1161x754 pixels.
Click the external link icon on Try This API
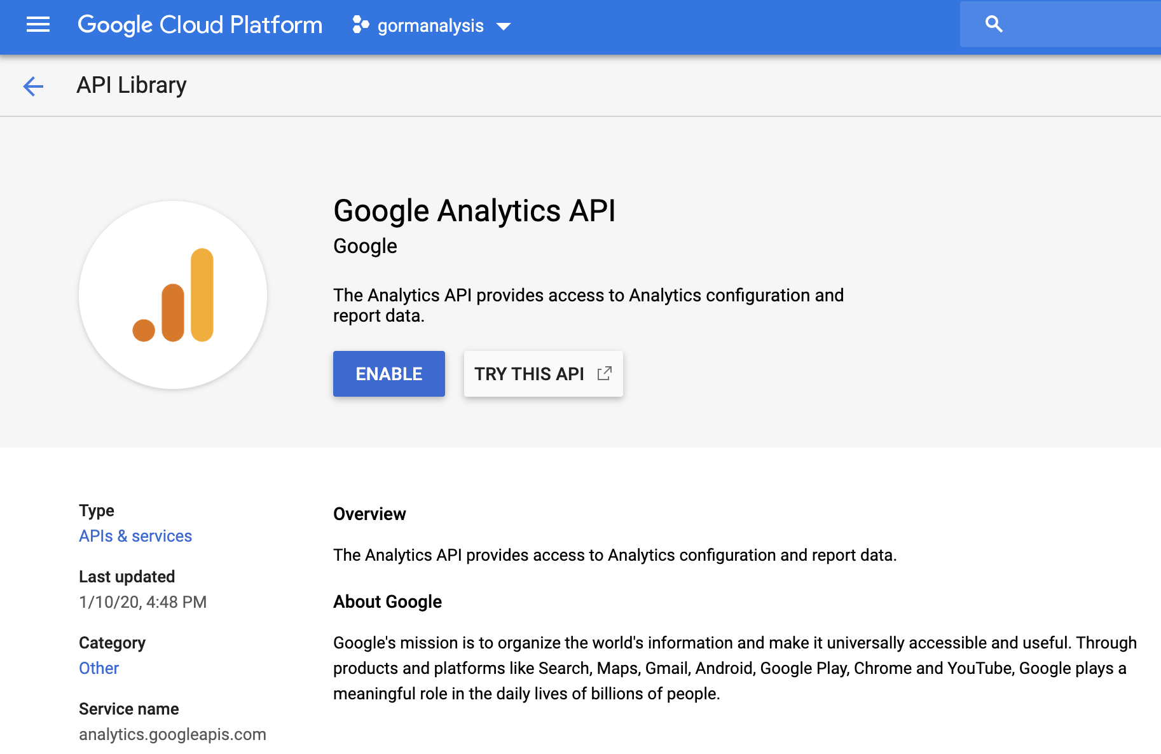pyautogui.click(x=605, y=373)
